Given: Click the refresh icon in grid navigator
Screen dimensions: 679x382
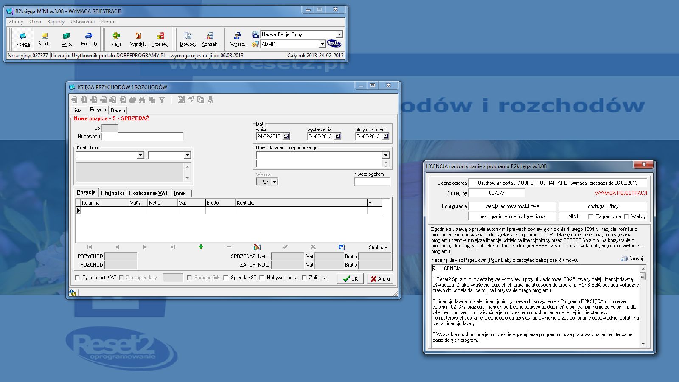Looking at the screenshot, I should (342, 247).
